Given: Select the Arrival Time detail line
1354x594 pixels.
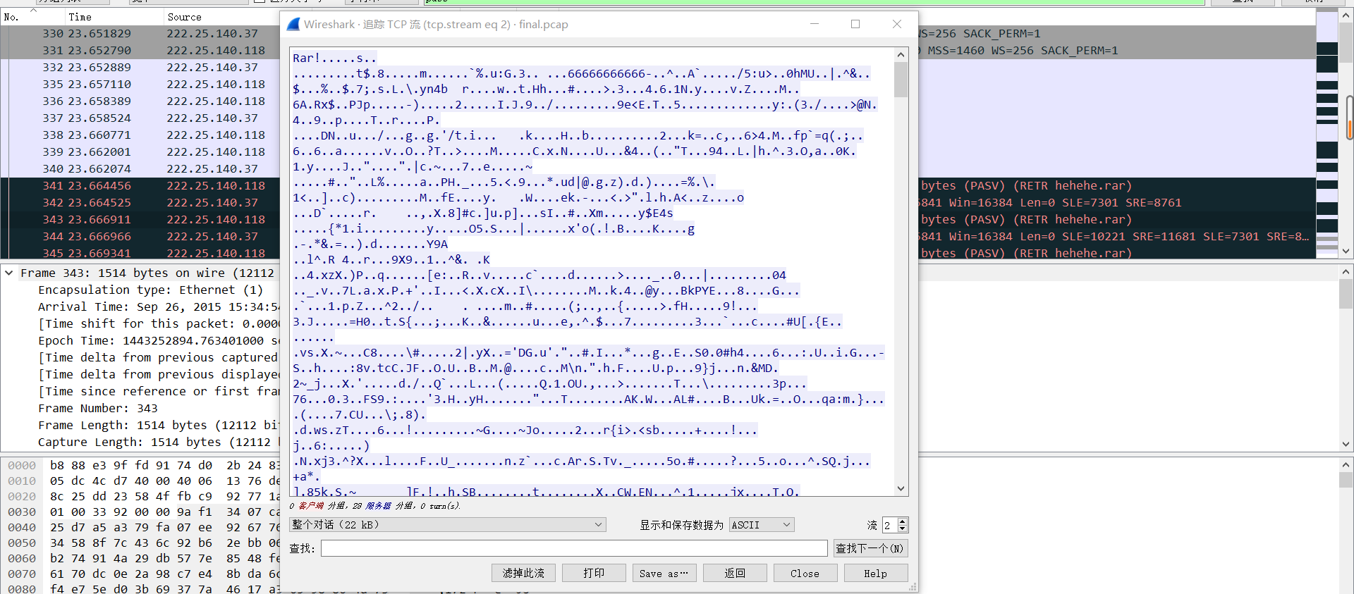Looking at the screenshot, I should (159, 307).
